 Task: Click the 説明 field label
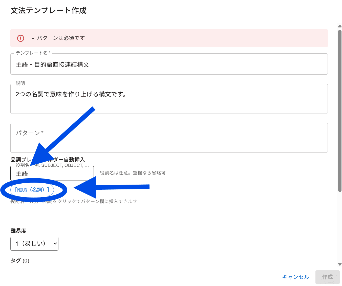(20, 83)
